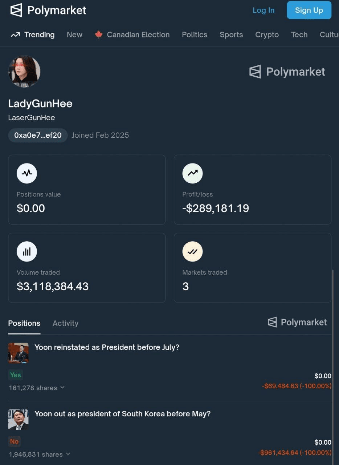Open the Crypto category
The image size is (339, 465).
click(267, 35)
